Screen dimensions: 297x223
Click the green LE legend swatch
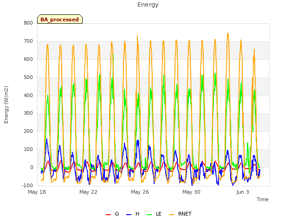tap(149, 215)
